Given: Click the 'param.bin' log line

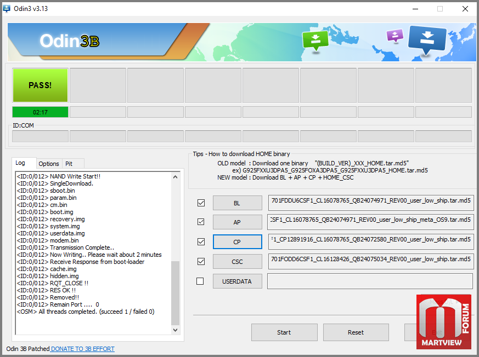Looking at the screenshot, I should pyautogui.click(x=47, y=198).
